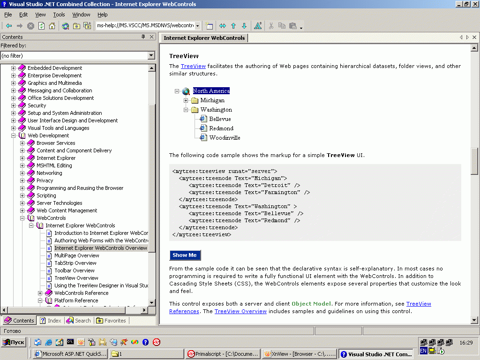
Task: Click the Refresh page icon
Action: [41, 26]
